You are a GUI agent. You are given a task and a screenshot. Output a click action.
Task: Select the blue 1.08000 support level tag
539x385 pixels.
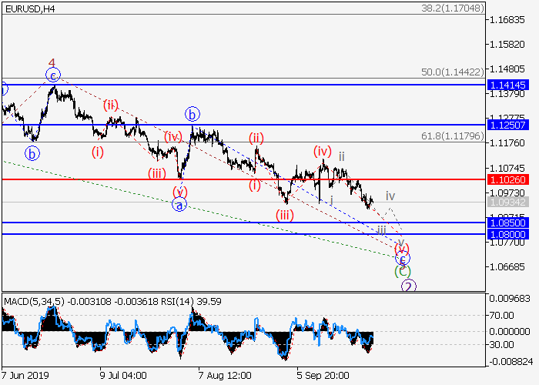point(507,234)
